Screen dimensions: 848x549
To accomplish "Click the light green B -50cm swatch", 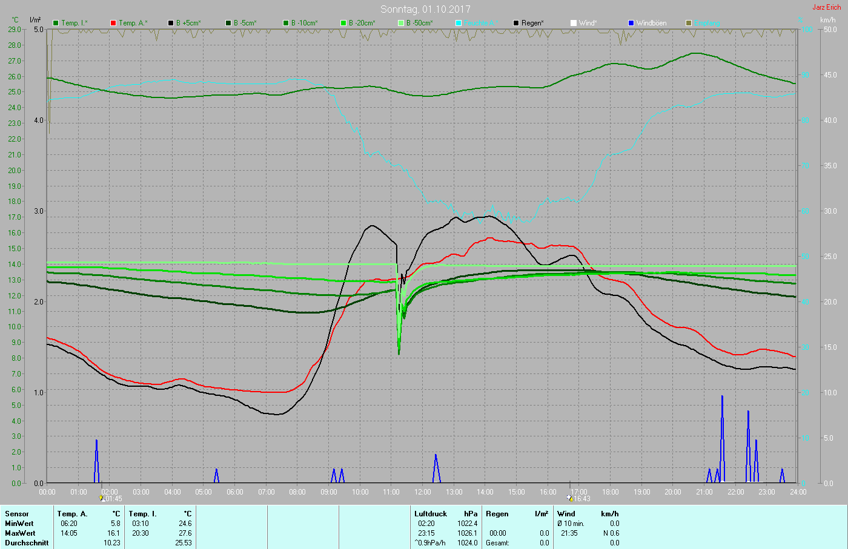I will [x=401, y=23].
